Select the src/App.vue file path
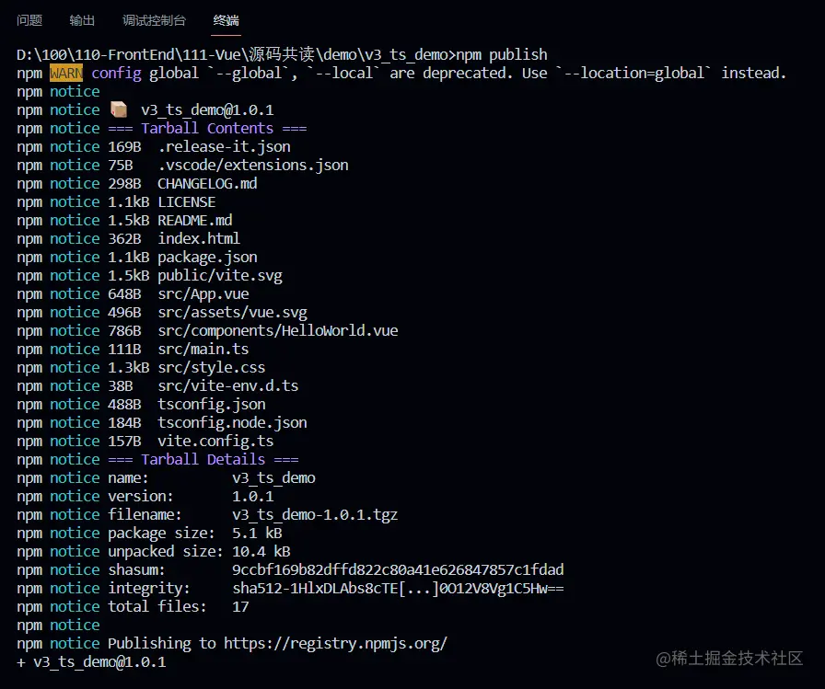This screenshot has width=825, height=689. point(203,293)
